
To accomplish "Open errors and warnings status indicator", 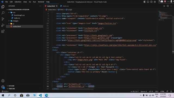I will point(5,91).
